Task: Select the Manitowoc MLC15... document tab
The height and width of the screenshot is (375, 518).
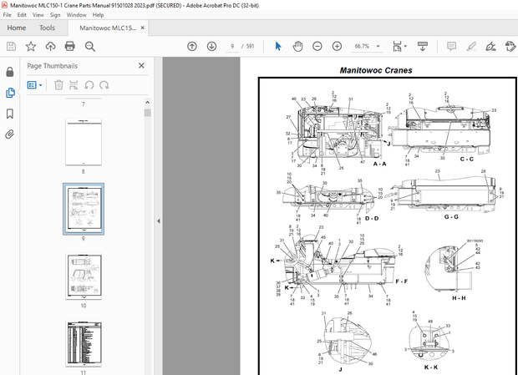Action: 108,28
